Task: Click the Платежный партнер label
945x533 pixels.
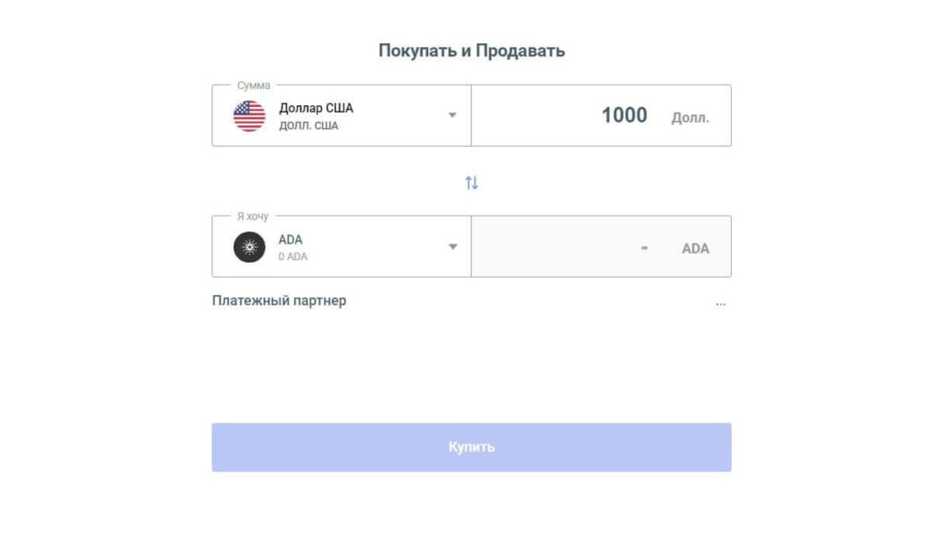Action: [x=280, y=300]
